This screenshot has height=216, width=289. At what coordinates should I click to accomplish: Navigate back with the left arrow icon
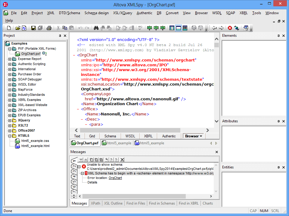(214, 28)
